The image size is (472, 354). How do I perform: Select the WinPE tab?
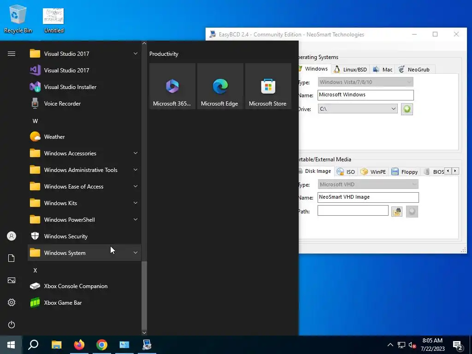373,171
